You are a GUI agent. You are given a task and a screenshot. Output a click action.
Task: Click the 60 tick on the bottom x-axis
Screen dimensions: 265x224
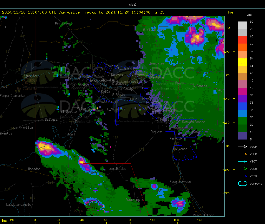pyautogui.click(x=105, y=220)
